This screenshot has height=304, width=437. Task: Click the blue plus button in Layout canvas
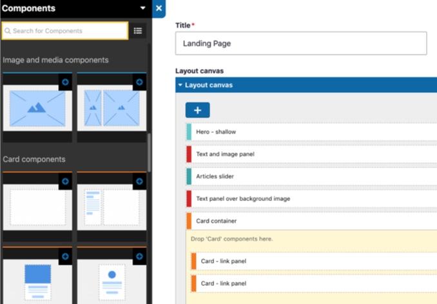pyautogui.click(x=197, y=110)
